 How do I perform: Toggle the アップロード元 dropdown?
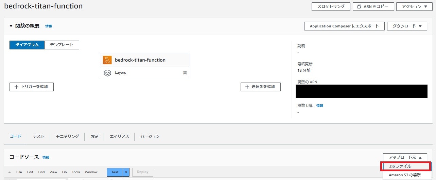(x=405, y=157)
